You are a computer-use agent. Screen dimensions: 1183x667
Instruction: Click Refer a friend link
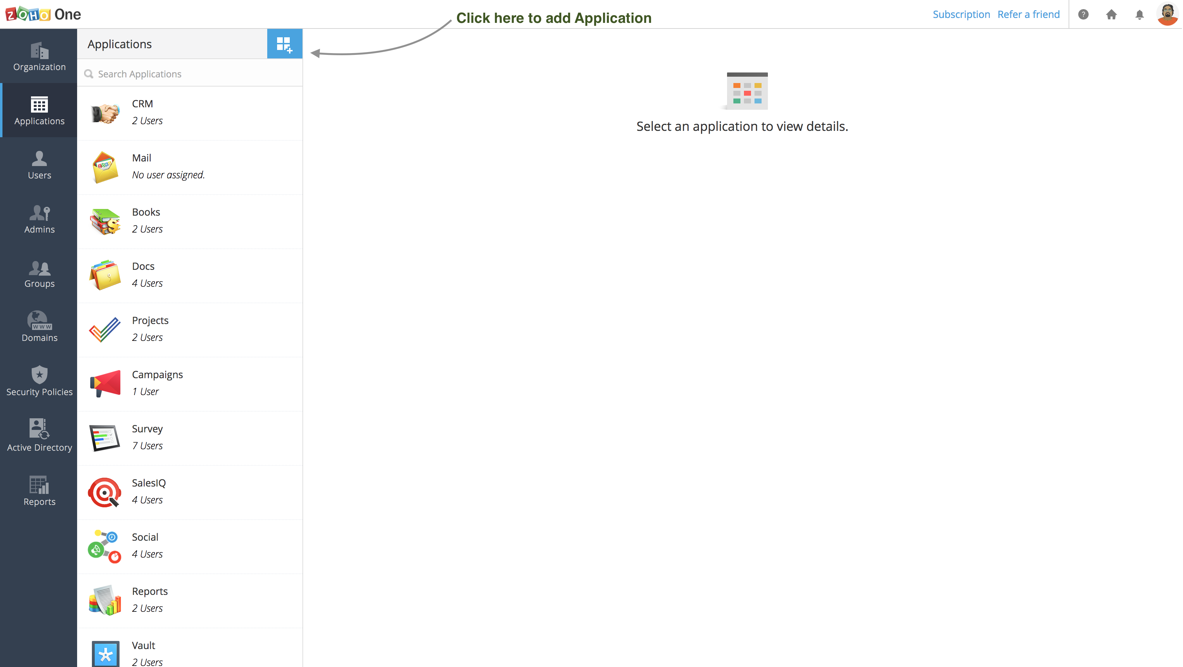point(1028,15)
